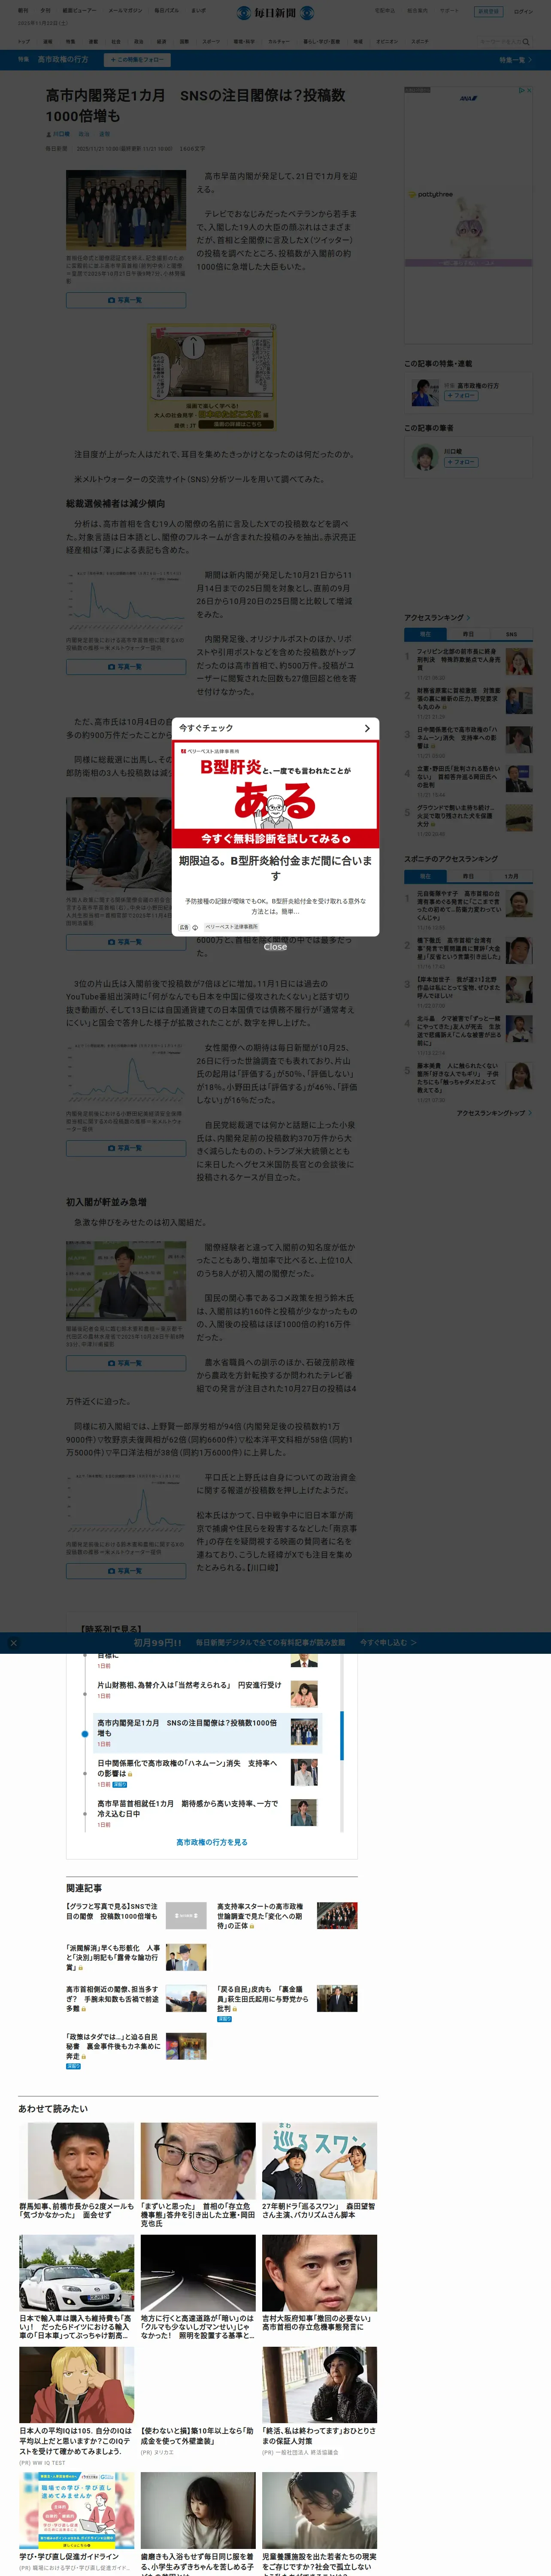The height and width of the screenshot is (2576, 551).
Task: Select 昨日 tab in スポニチのアクセスランキング
Action: pyautogui.click(x=468, y=876)
